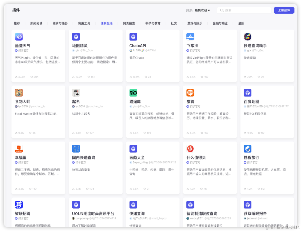Open the 食物大师 plugin title

point(23,102)
